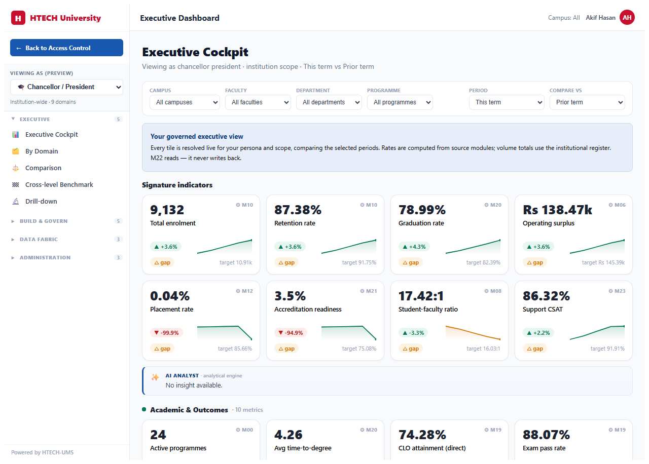Click the 'No insight available.' message
This screenshot has height=464, width=649.
tap(194, 385)
